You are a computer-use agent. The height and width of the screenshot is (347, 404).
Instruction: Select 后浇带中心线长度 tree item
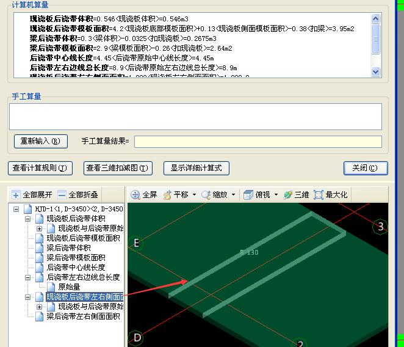pyautogui.click(x=76, y=268)
